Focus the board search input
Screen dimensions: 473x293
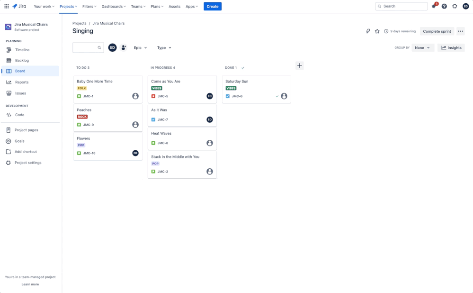(88, 47)
